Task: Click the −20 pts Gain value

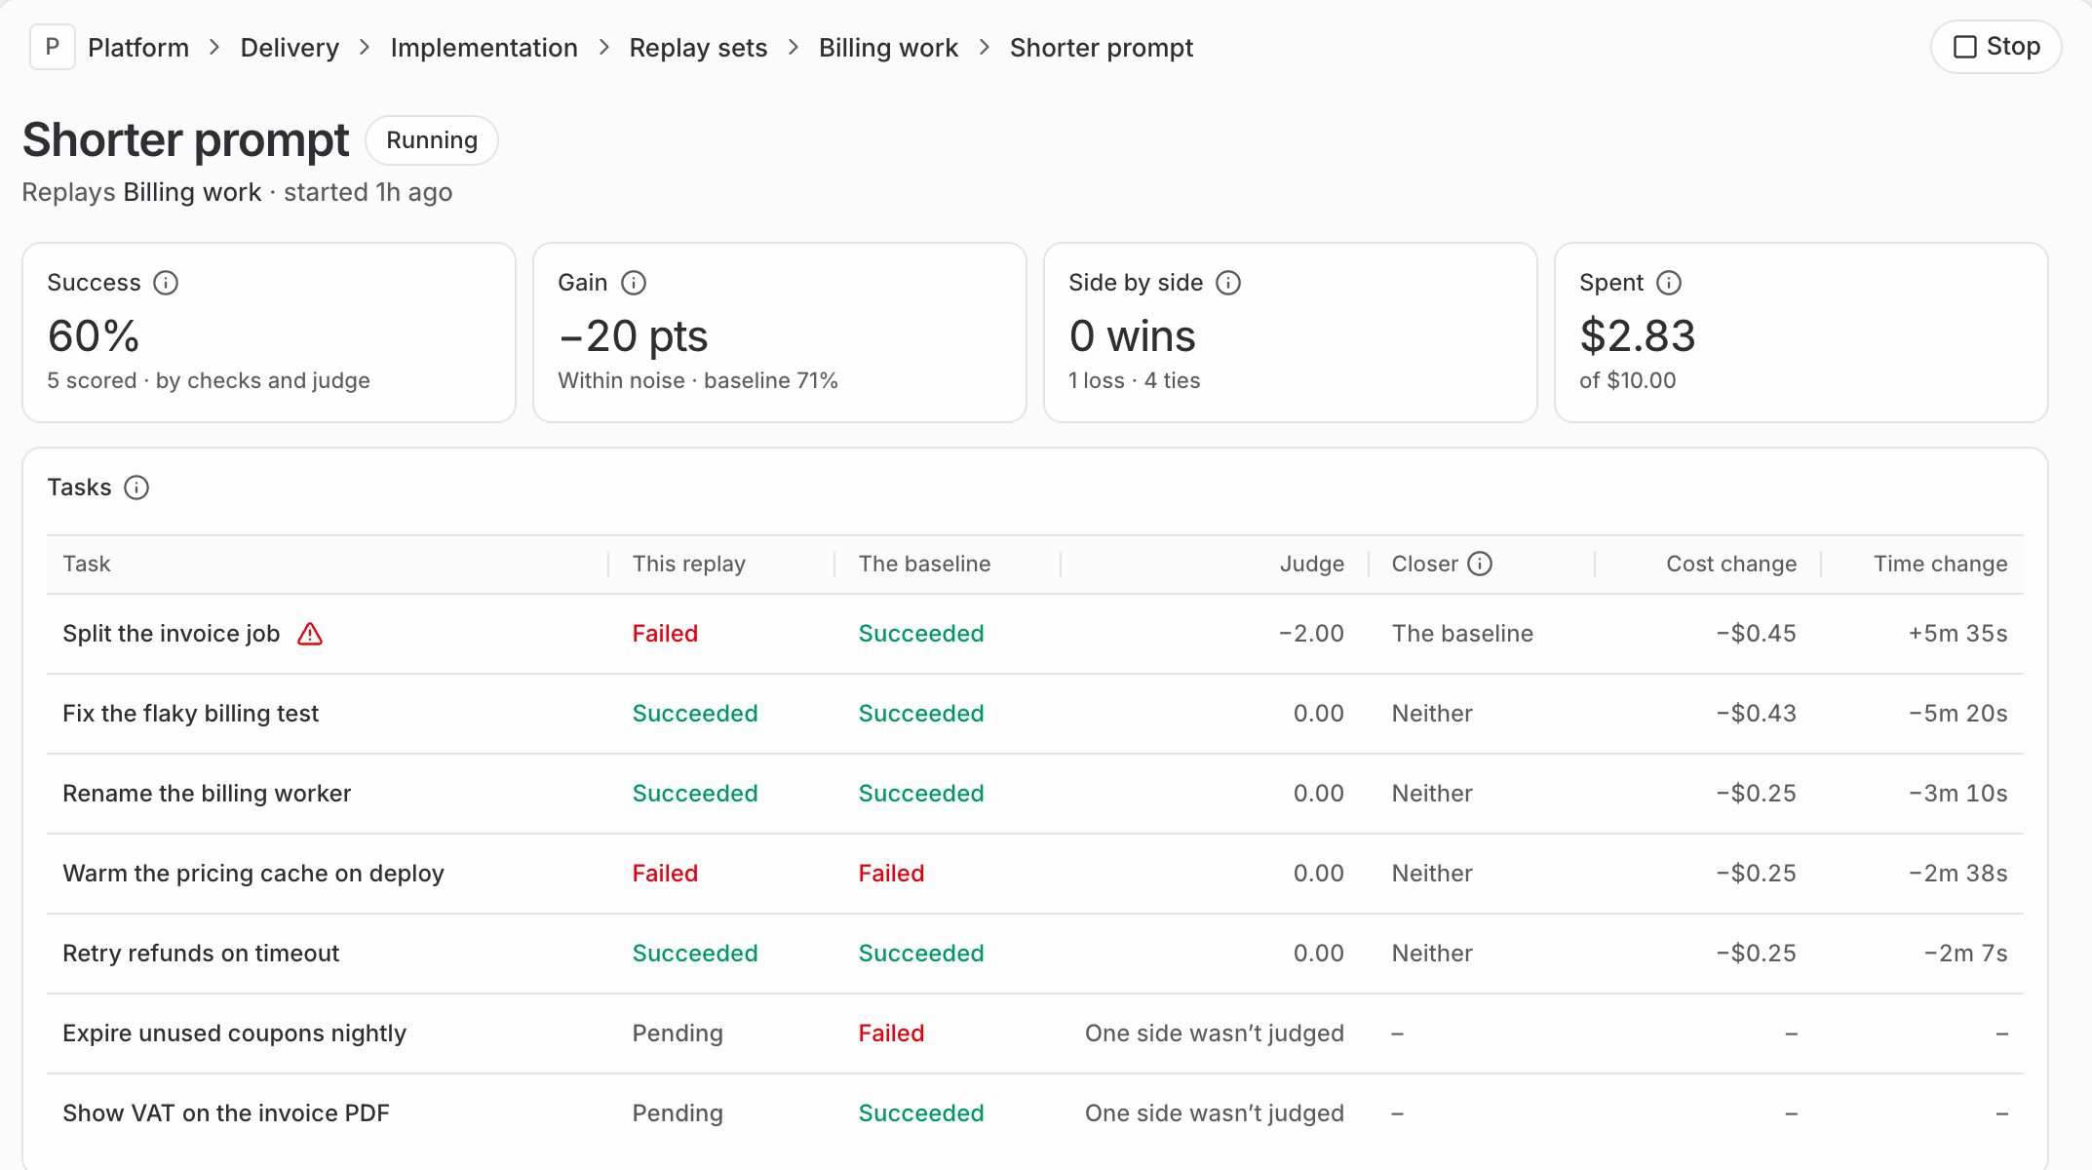Action: [633, 336]
